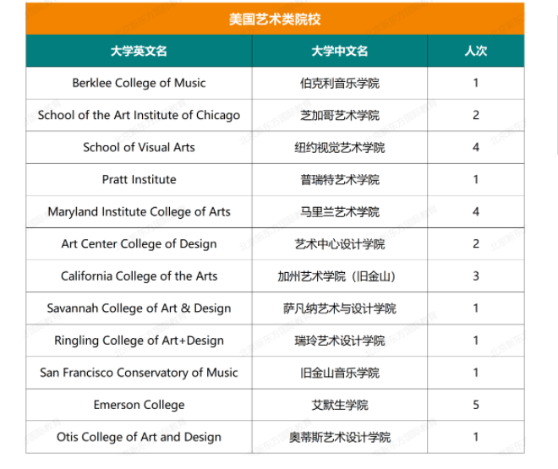Select the cell 普瑞特艺术学院

340,179
